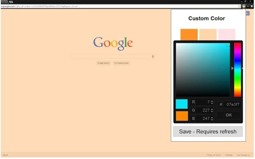Select the orange preset color swatch
The image size is (255, 159).
pyautogui.click(x=189, y=34)
